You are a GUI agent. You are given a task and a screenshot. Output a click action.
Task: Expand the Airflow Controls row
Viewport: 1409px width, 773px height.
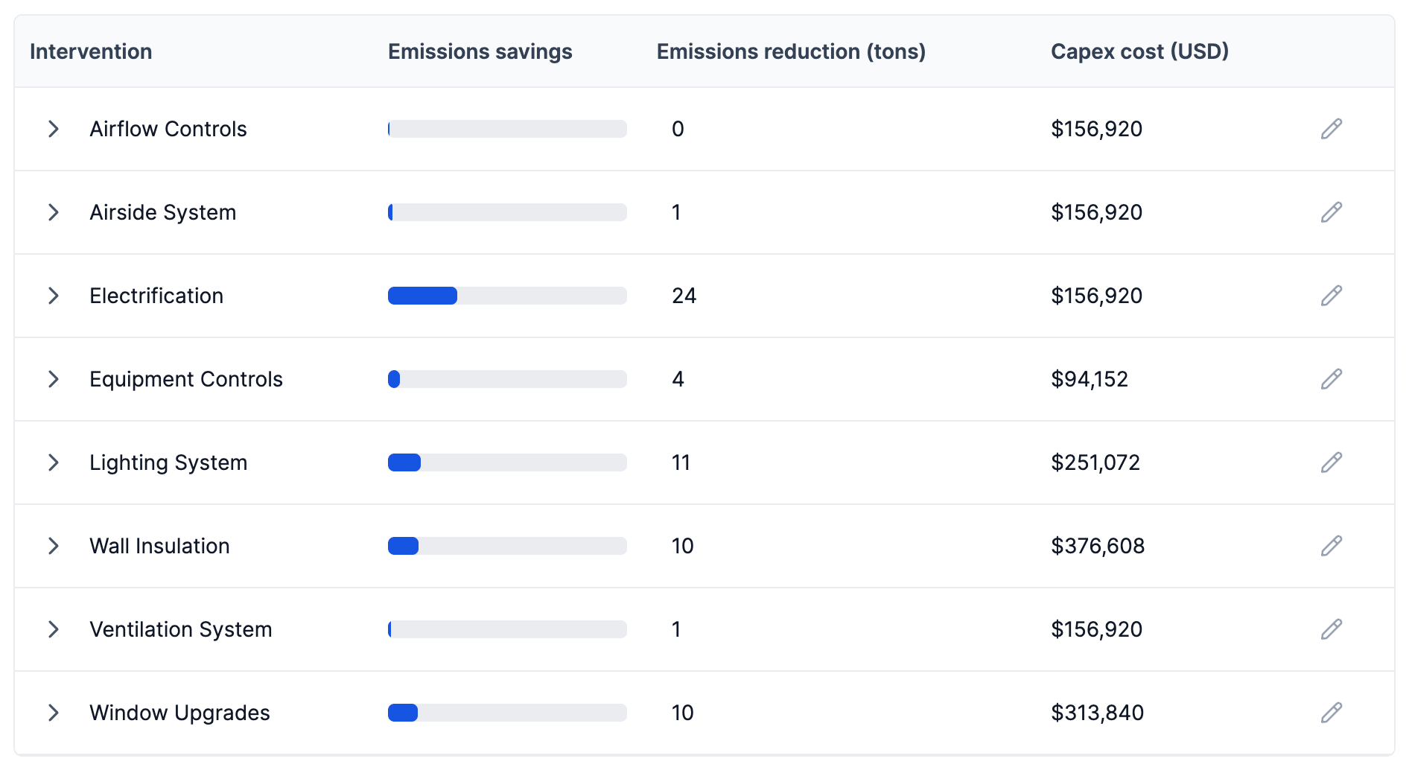54,129
